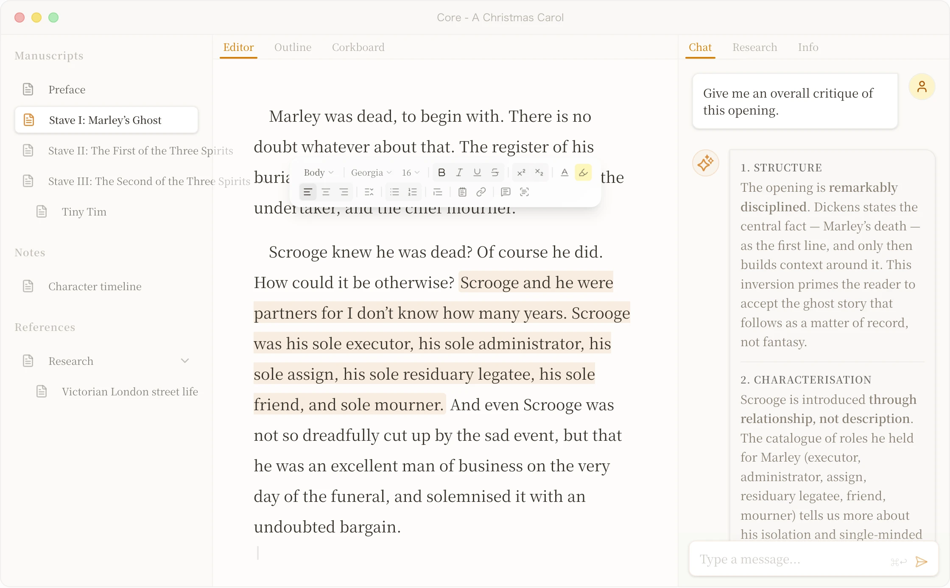Screen dimensions: 950x588
Task: Align text left
Action: (x=308, y=192)
